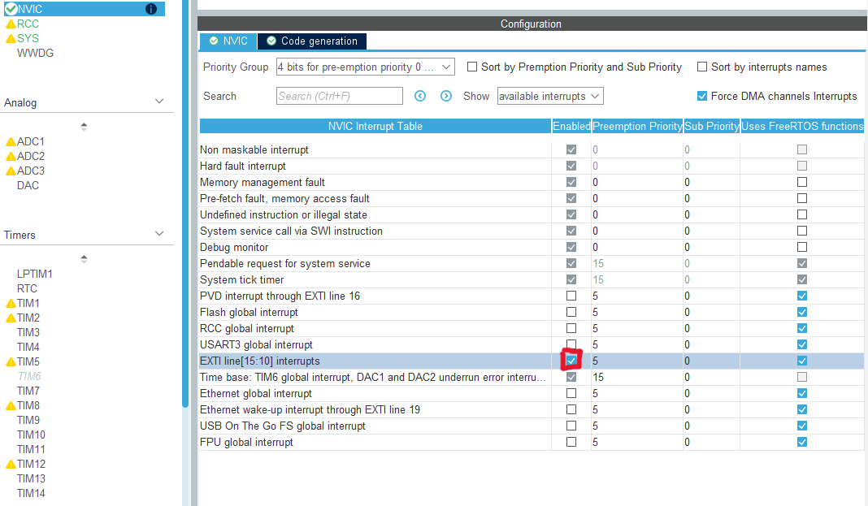Enable USART3 global interrupt
The height and width of the screenshot is (506, 868).
tap(571, 344)
